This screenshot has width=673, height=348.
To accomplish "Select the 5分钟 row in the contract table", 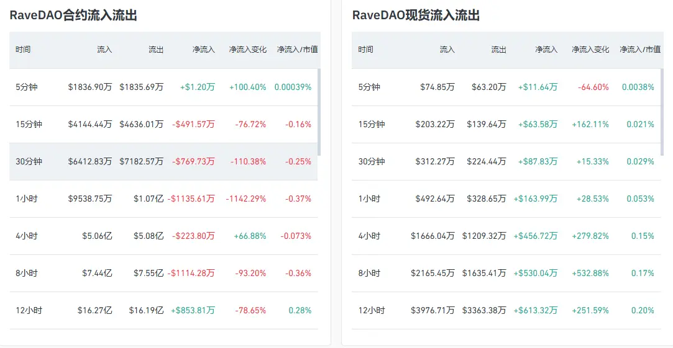I will pos(163,87).
